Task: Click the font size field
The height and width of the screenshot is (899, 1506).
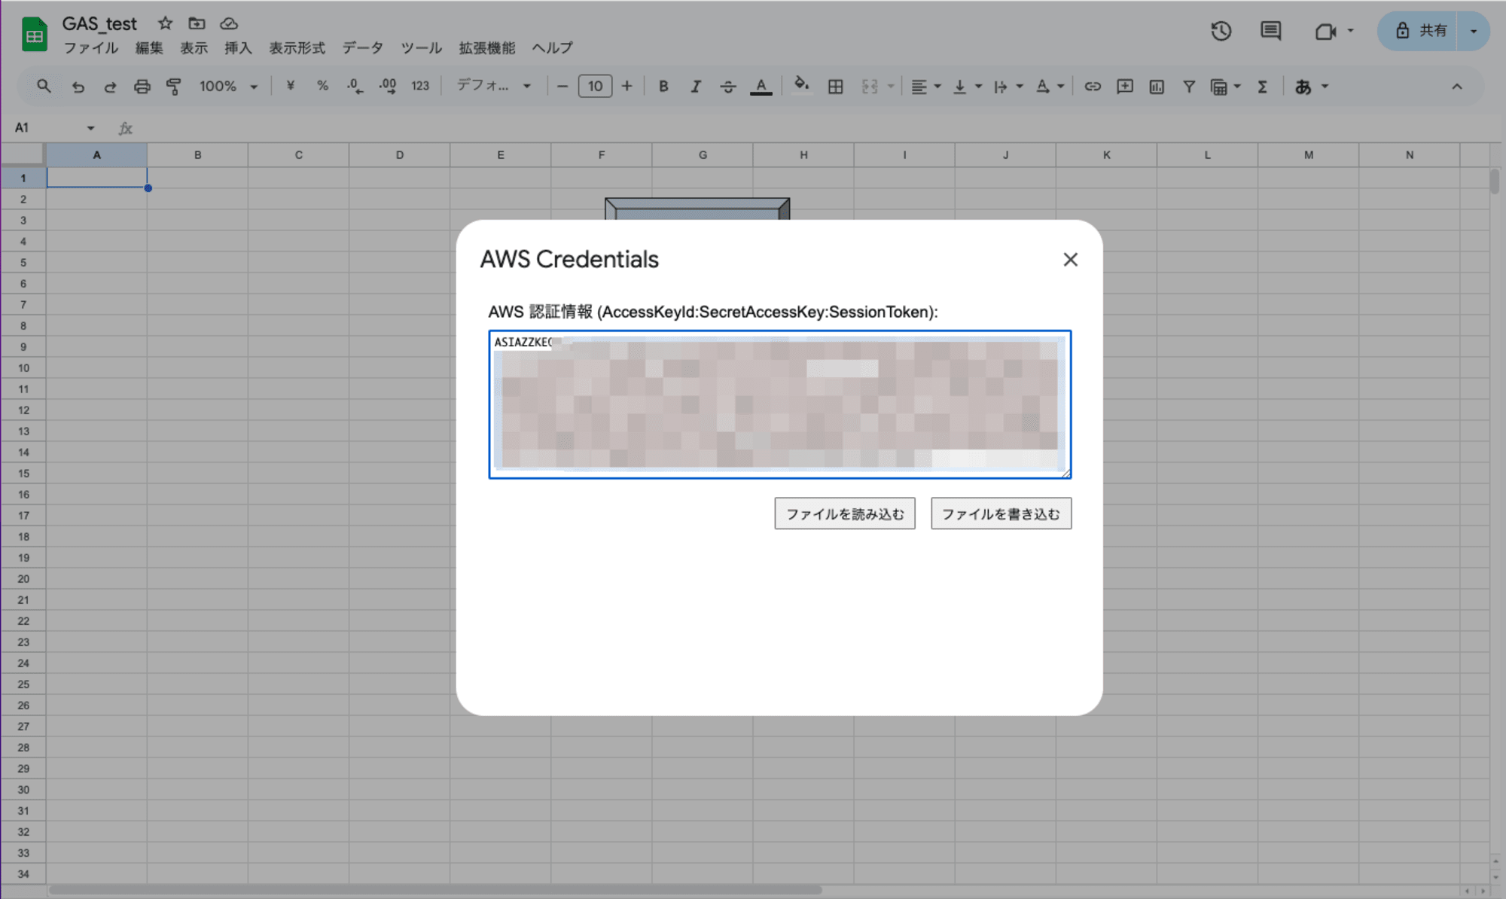Action: click(595, 87)
